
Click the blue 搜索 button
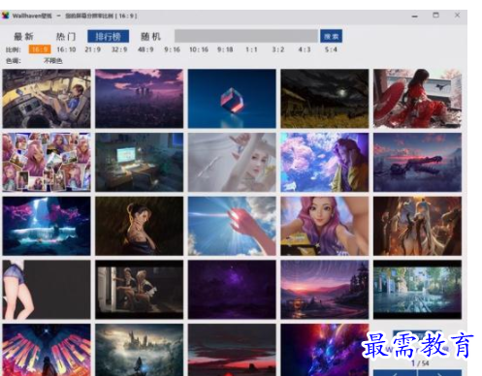331,36
